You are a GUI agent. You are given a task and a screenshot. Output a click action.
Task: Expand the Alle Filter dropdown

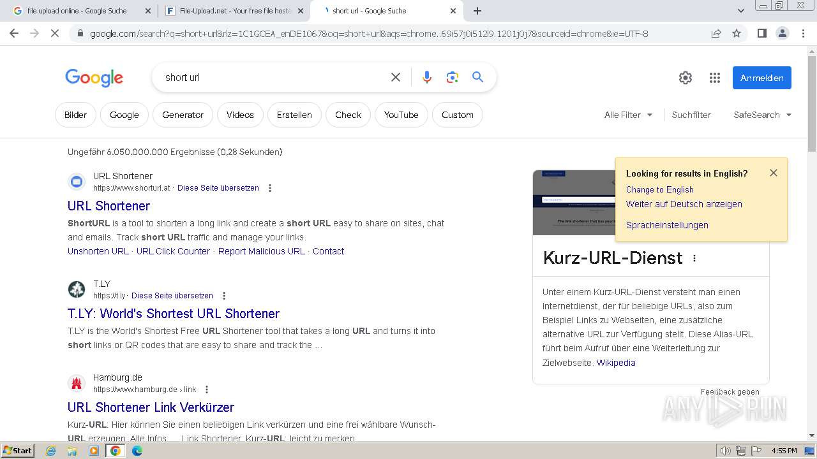click(629, 115)
